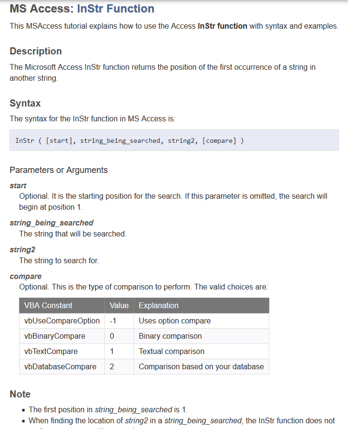This screenshot has height=429, width=348.
Task: Click the 'Comparison based on your database' cell
Action: coord(201,366)
